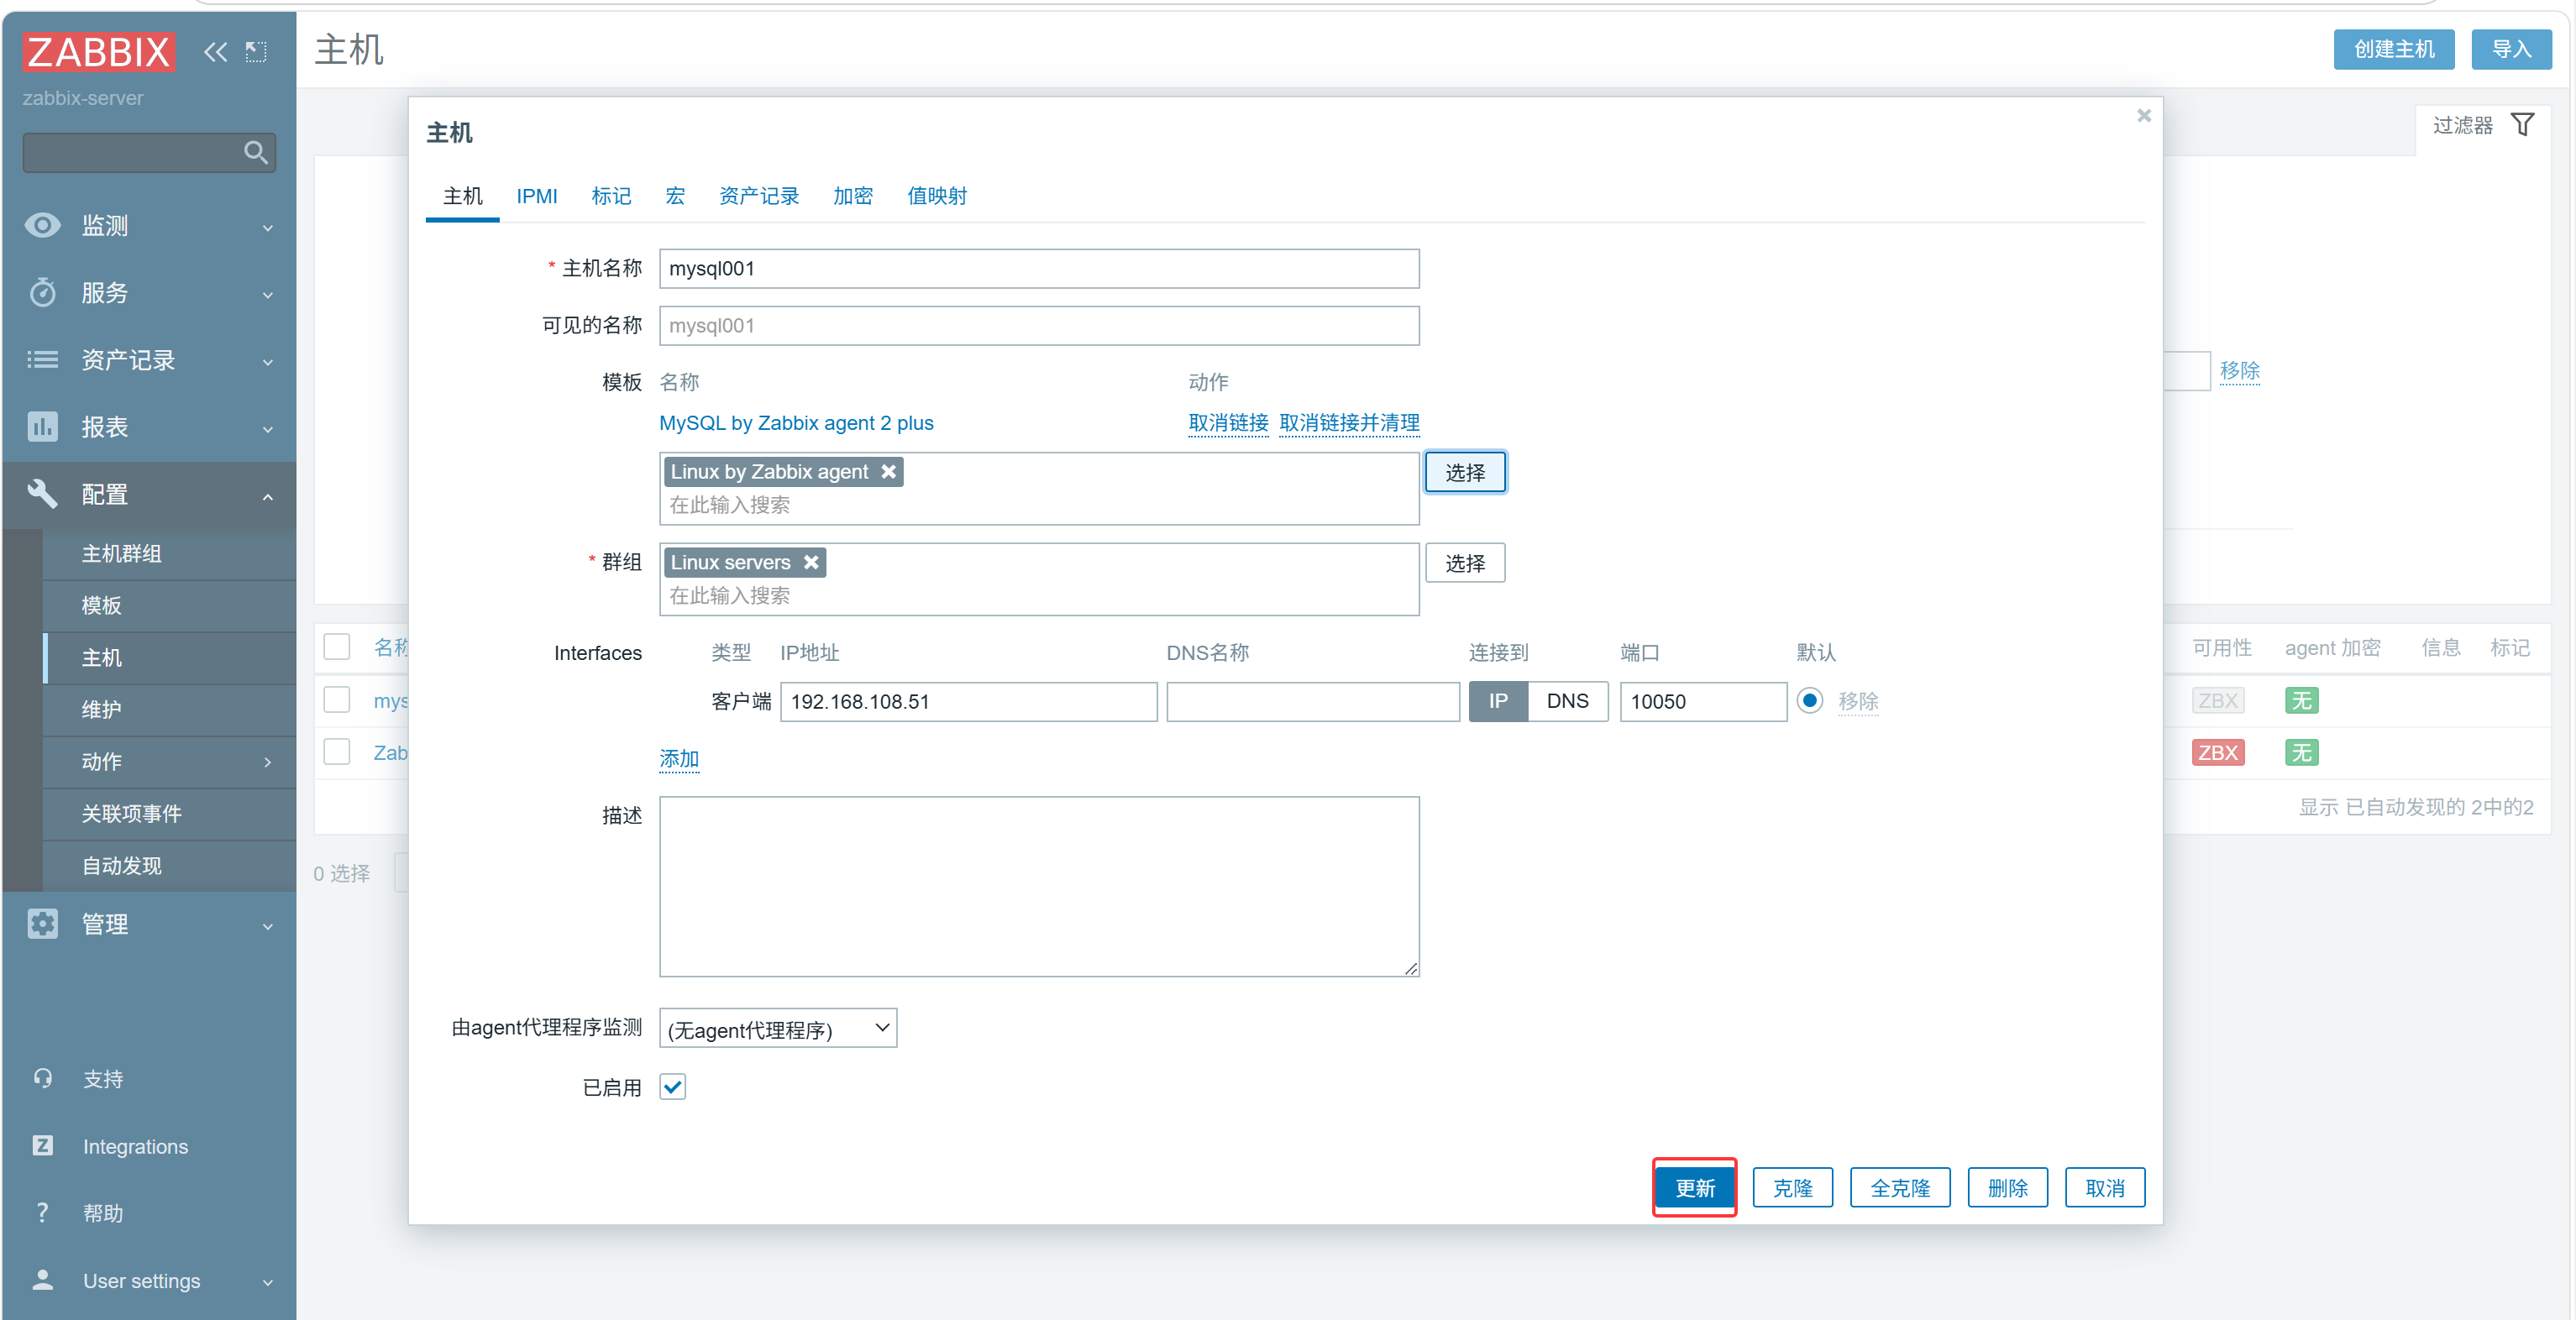Click 取消链接 for MySQL template
Screen dimensions: 2576x1320
[x=1228, y=422]
